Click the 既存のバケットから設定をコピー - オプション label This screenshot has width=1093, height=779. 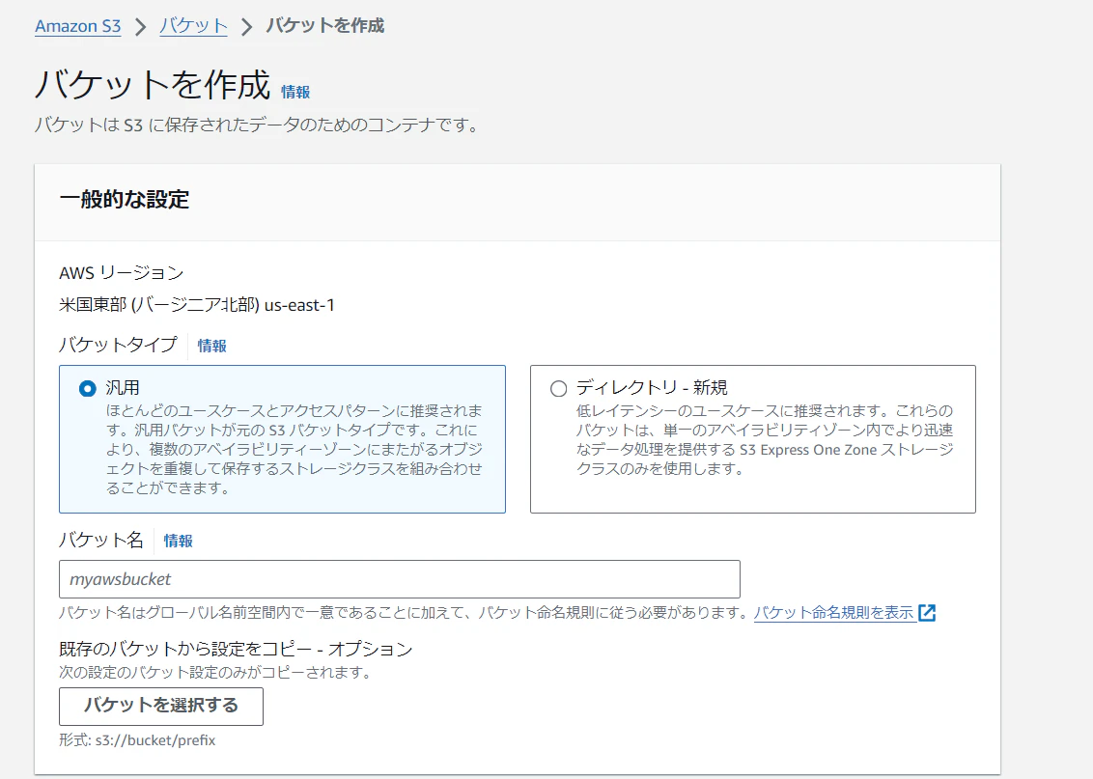tap(236, 649)
